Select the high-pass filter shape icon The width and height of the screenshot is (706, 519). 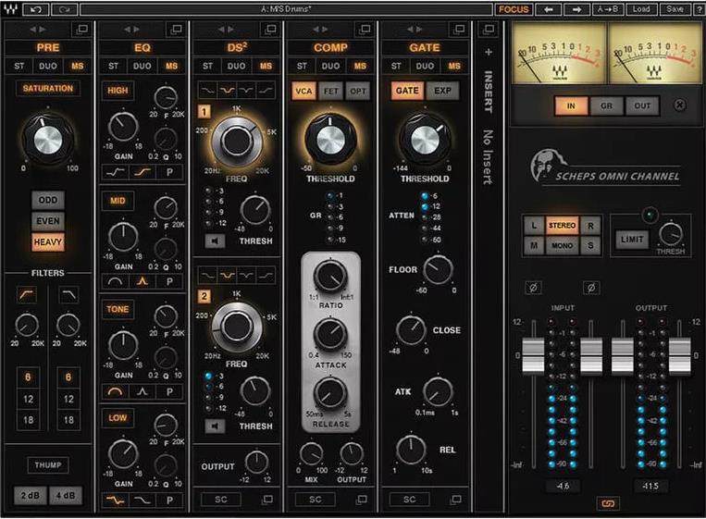[27, 294]
